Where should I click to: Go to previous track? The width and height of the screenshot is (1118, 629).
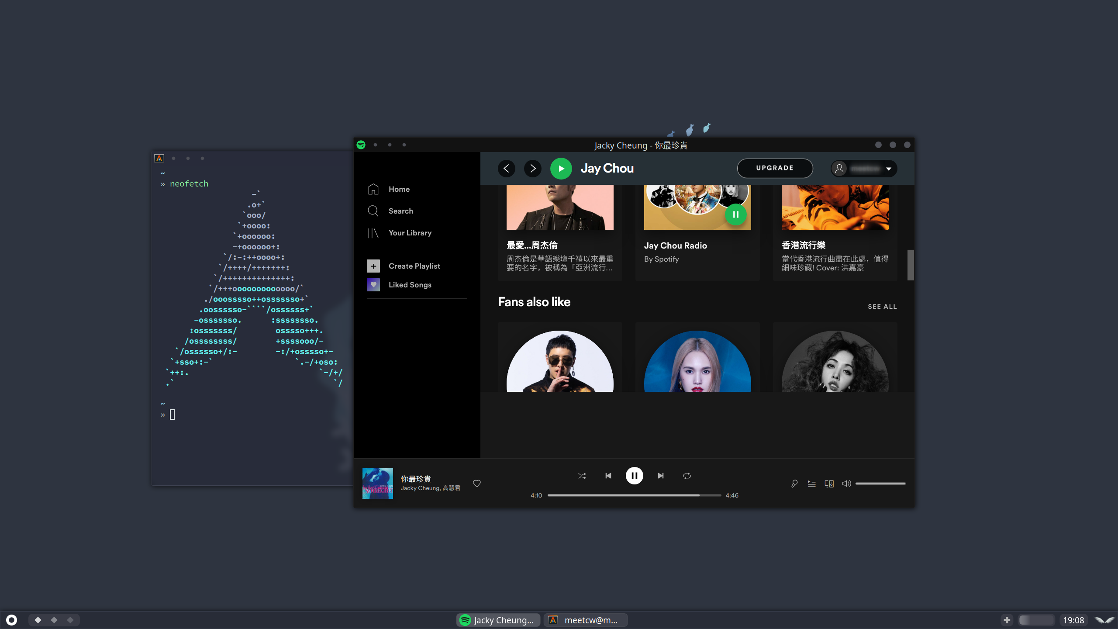click(x=608, y=476)
